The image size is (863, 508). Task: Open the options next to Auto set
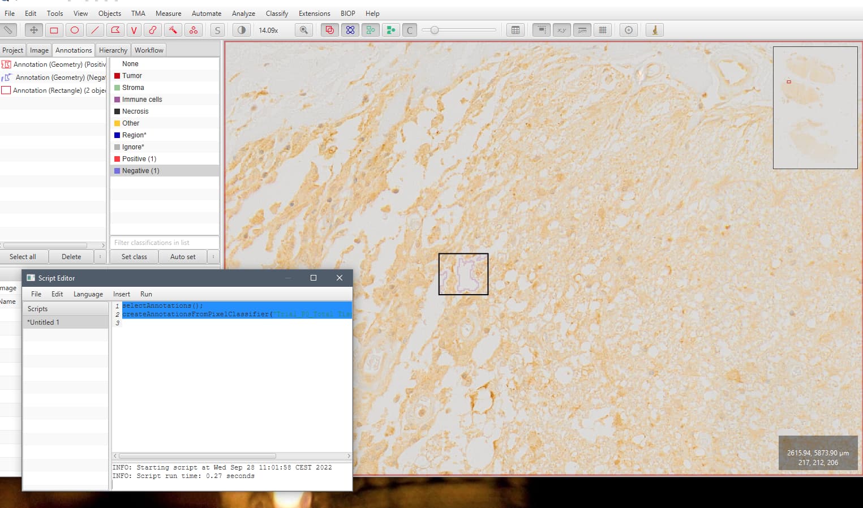tap(213, 257)
